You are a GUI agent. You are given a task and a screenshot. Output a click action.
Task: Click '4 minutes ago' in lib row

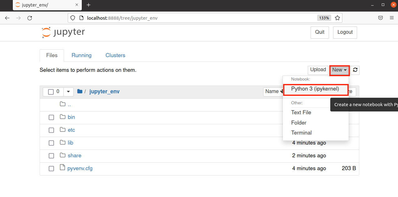coord(309,143)
